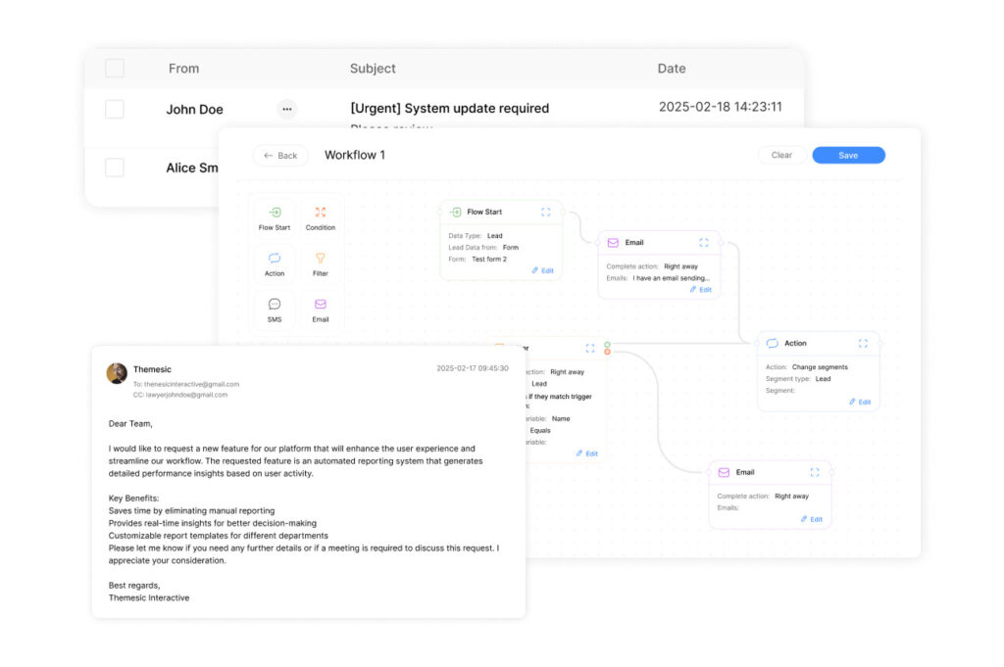1004x667 pixels.
Task: Select the Condition node icon
Action: pos(321,213)
